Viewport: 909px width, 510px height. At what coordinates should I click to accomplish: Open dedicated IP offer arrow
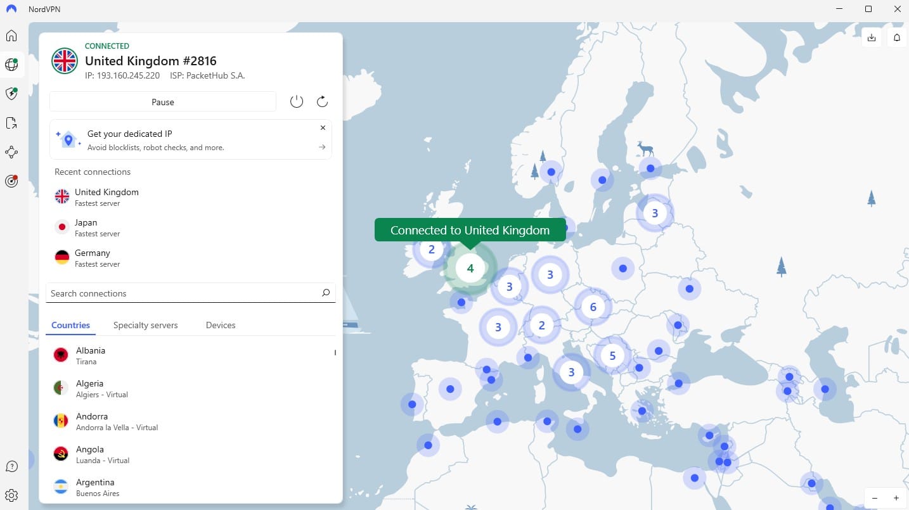point(322,147)
